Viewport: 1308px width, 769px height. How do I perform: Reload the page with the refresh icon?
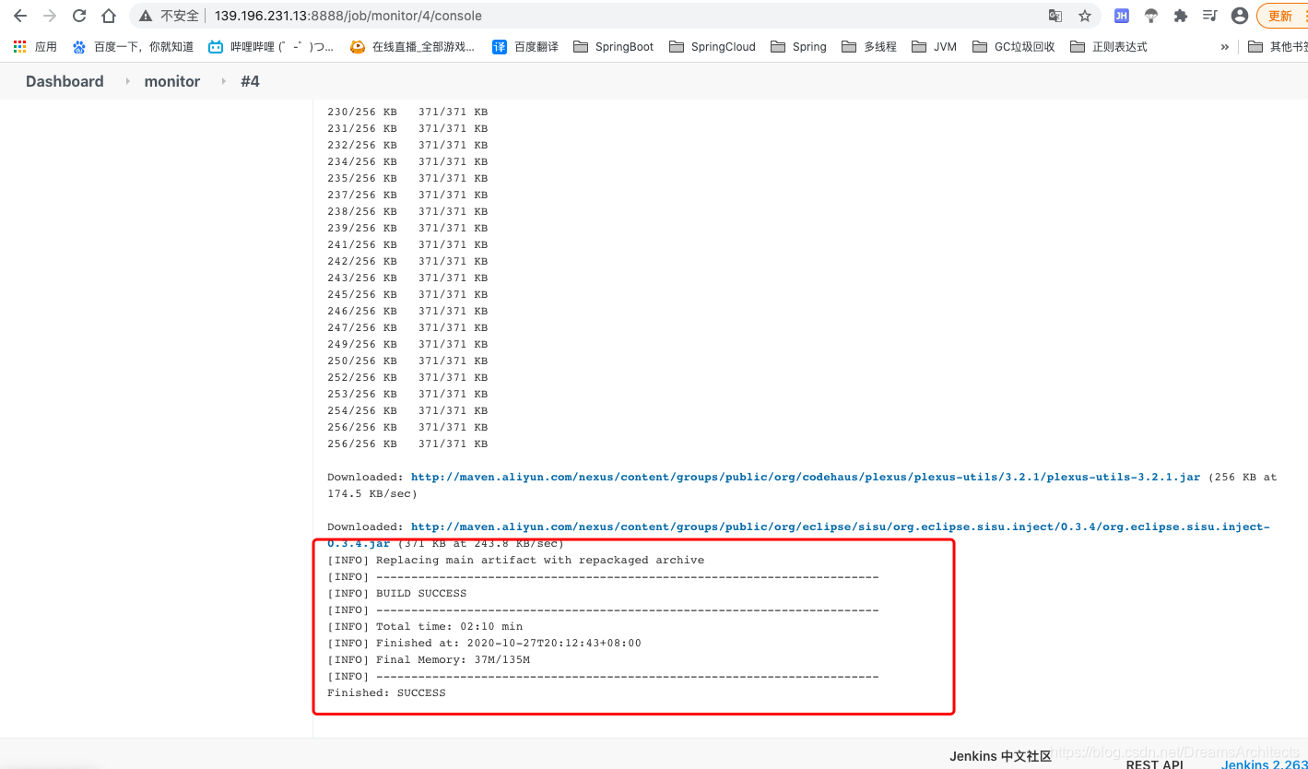[x=79, y=16]
